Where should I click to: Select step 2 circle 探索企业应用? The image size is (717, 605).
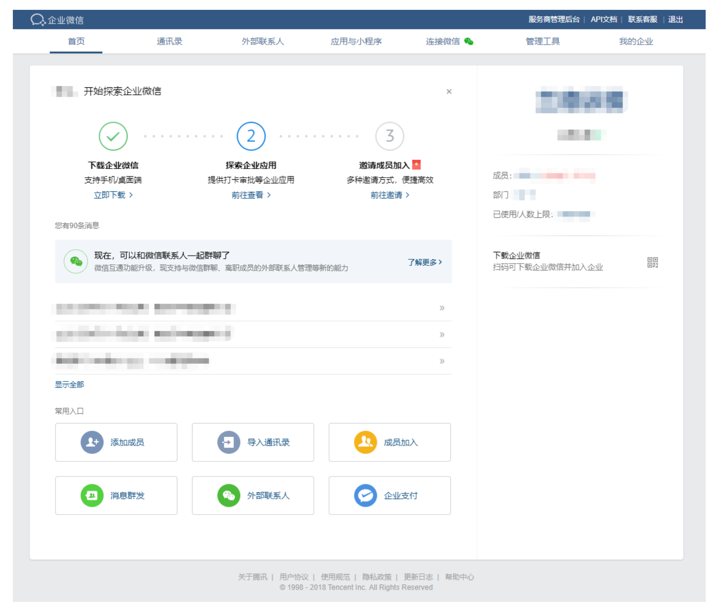[251, 136]
